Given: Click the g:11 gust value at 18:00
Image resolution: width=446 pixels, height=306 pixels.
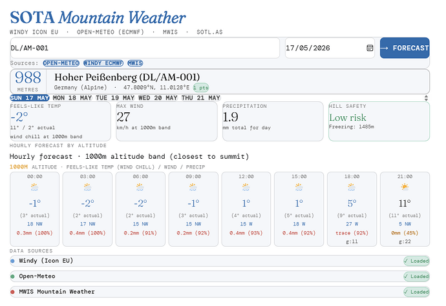Looking at the screenshot, I should point(352,241).
